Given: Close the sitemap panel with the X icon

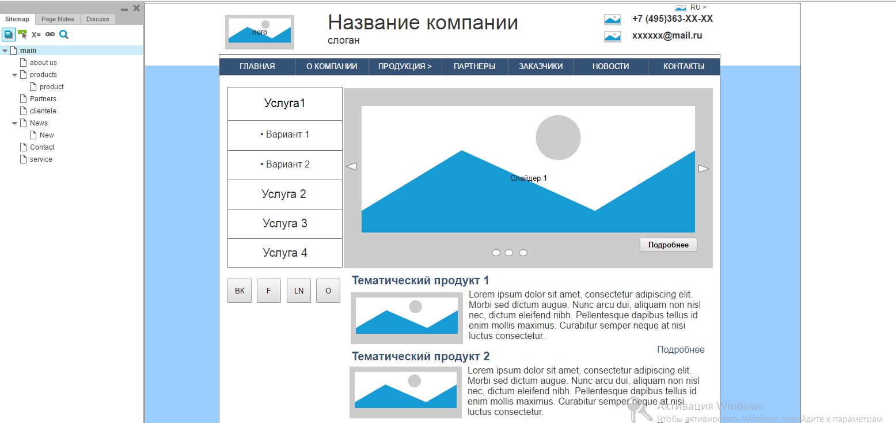Looking at the screenshot, I should coord(136,8).
